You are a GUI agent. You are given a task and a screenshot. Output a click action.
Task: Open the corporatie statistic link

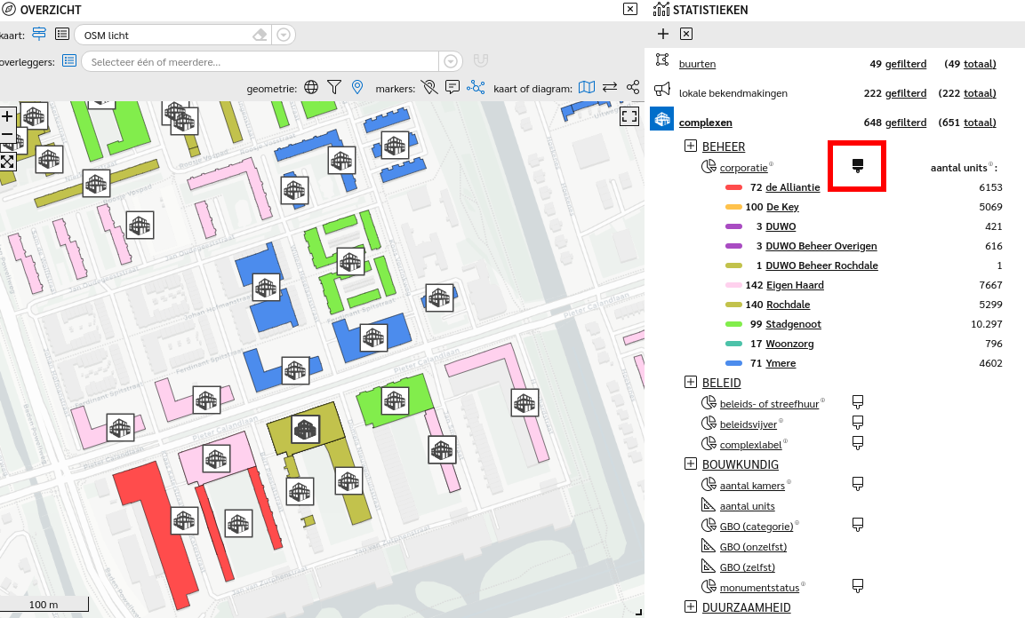click(x=744, y=168)
